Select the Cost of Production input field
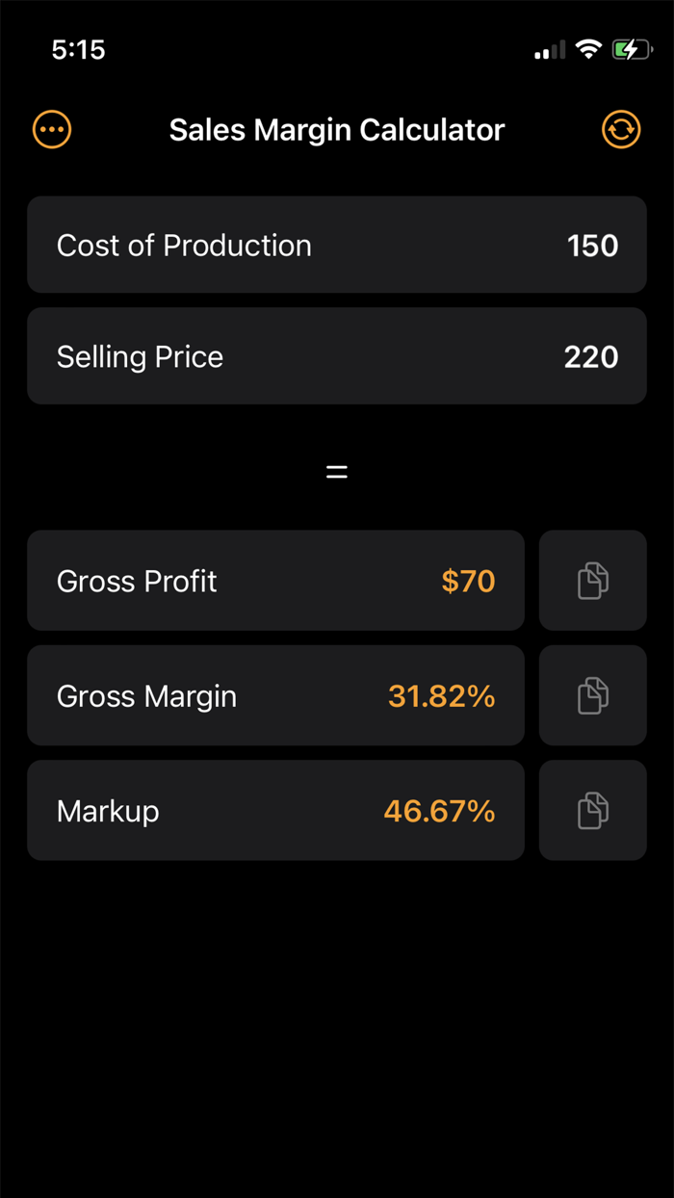Screen dimensions: 674x1198 [x=336, y=245]
